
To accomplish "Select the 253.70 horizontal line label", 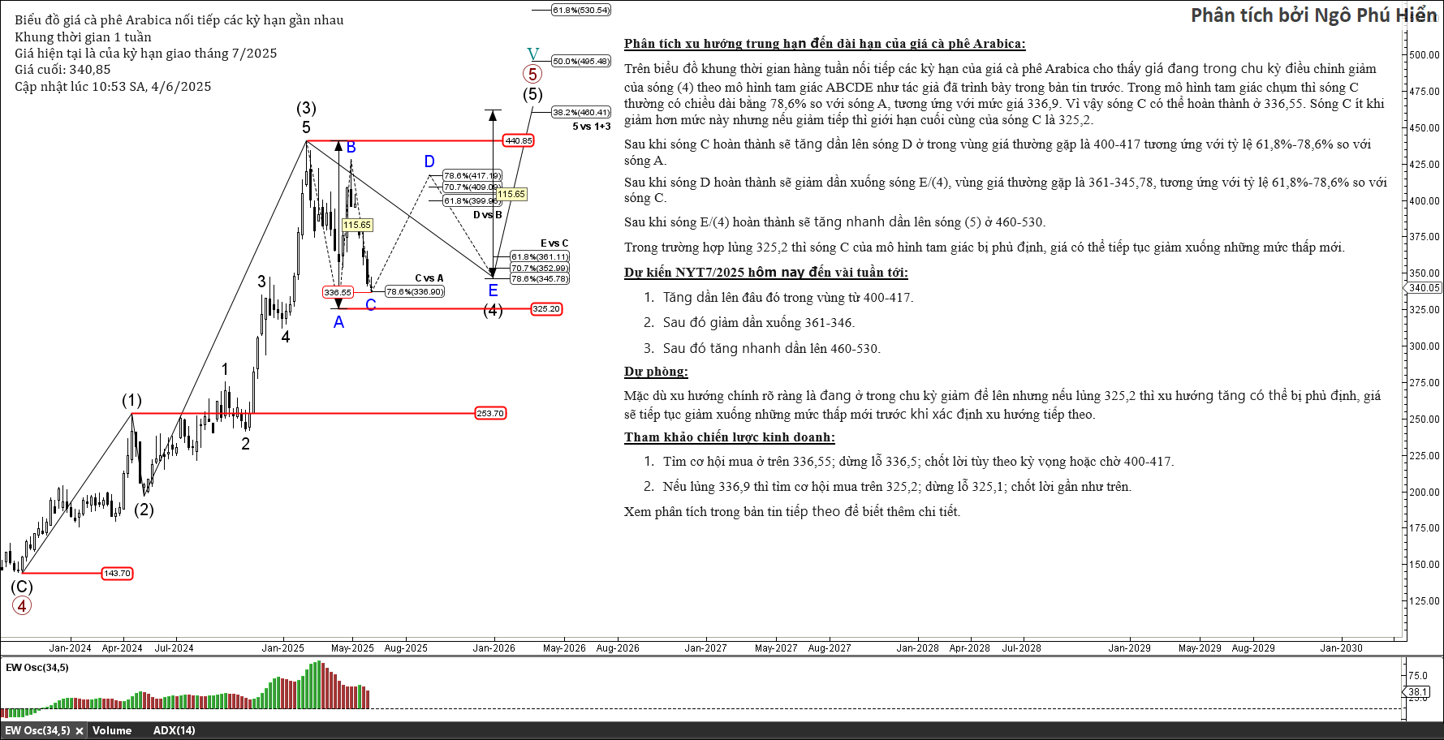I will pos(490,413).
